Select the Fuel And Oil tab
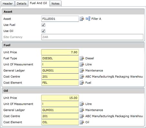This screenshot has height=128, width=146. (38, 3)
